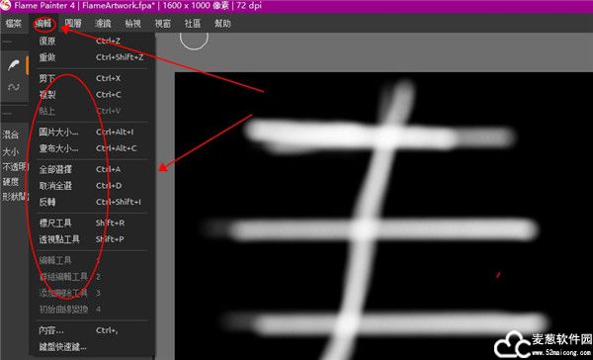Click the Flame Painter app logo

coord(5,5)
